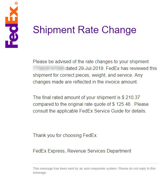
Task: Click the final rated amount $ 210.37
Action: [131, 97]
